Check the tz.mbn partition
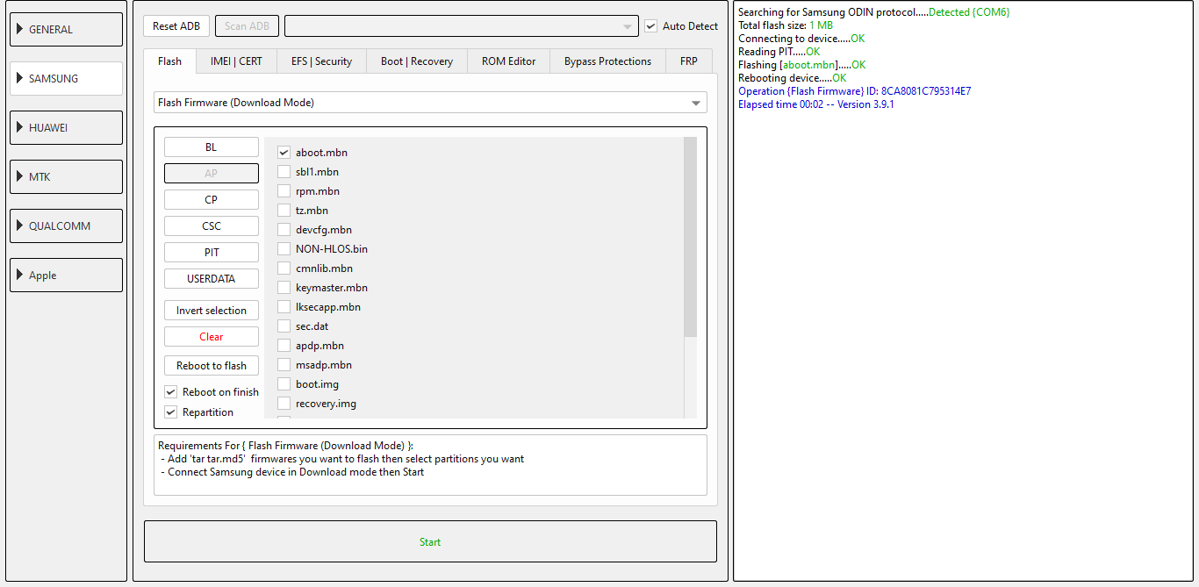 (x=284, y=211)
